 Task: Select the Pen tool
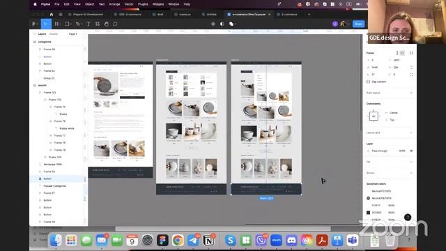point(78,24)
